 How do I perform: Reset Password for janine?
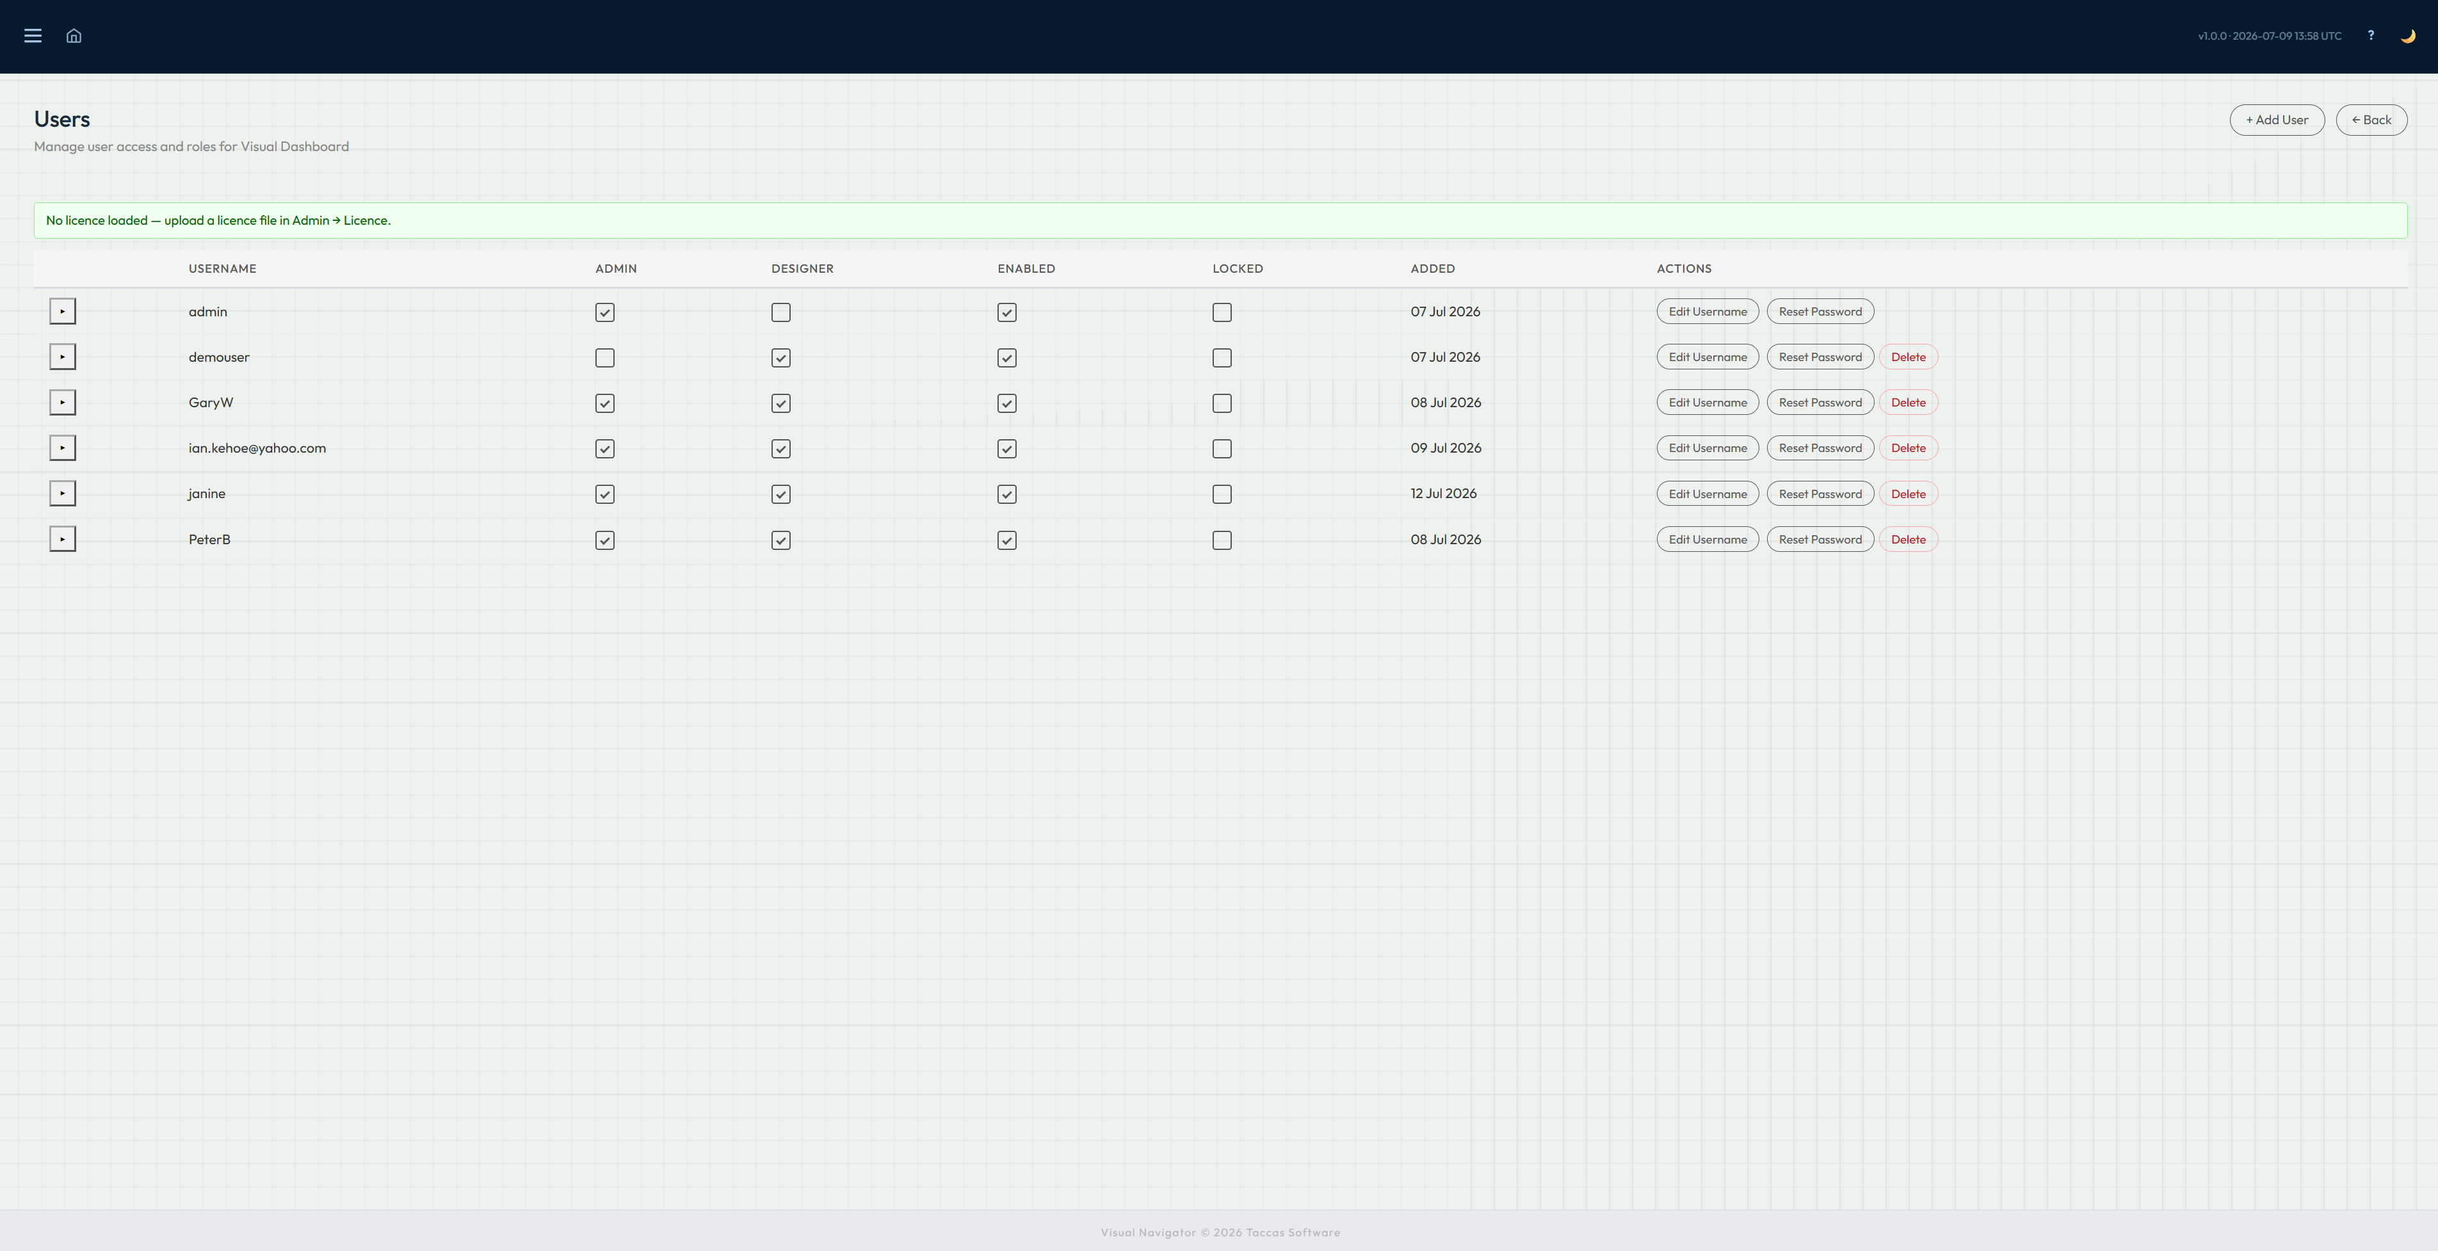[1820, 493]
